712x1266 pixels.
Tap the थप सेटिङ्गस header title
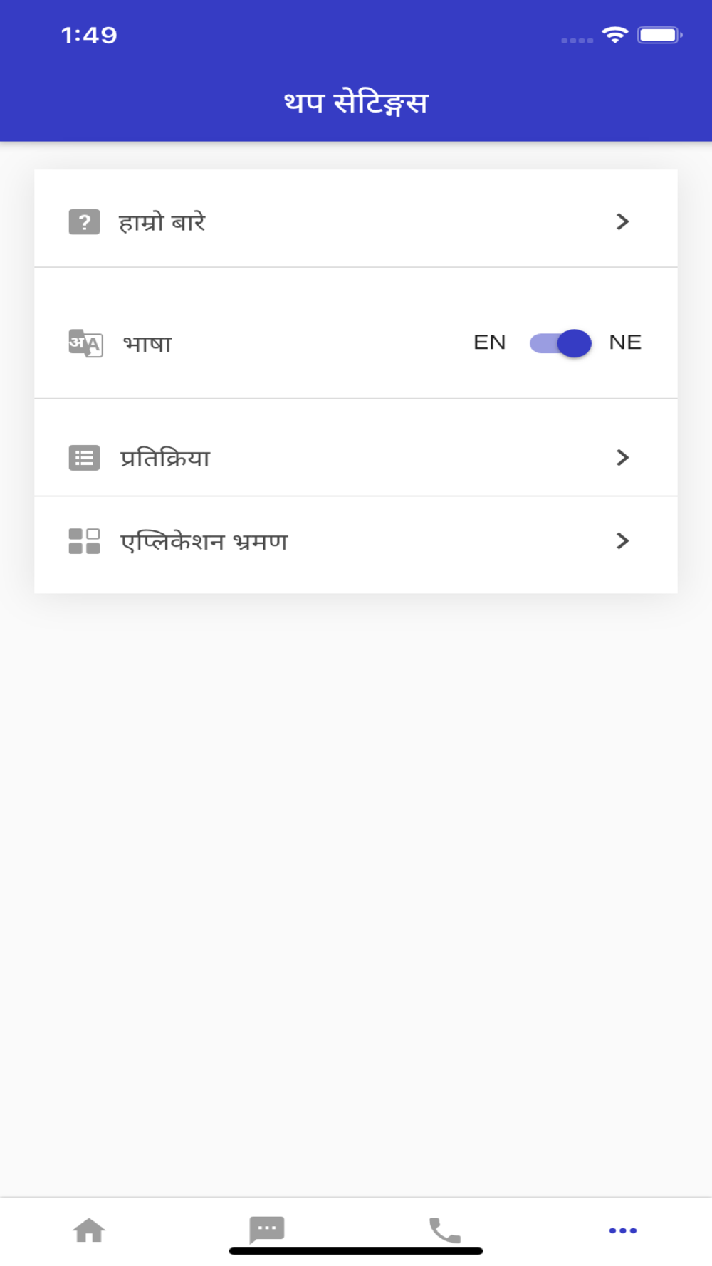[x=356, y=103]
